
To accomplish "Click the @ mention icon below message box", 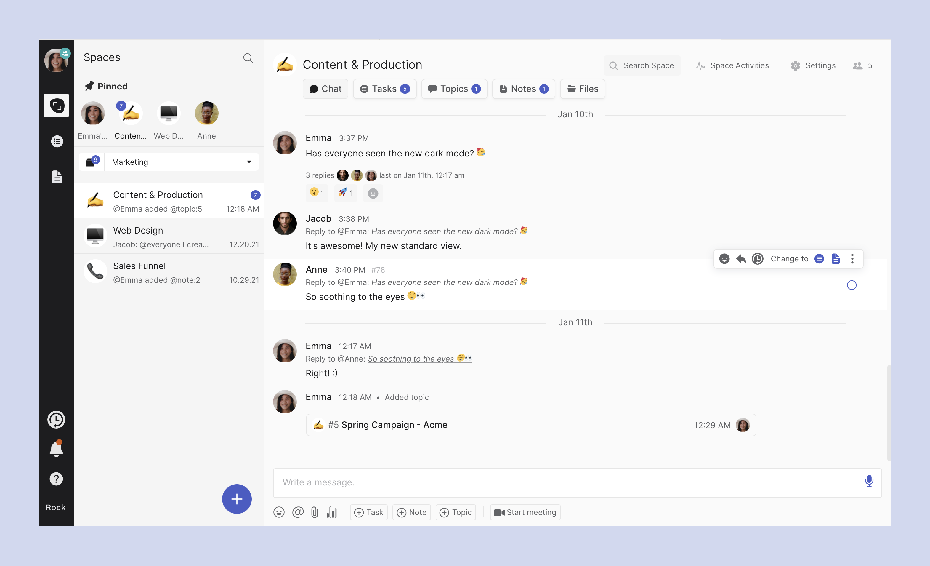I will click(x=297, y=512).
